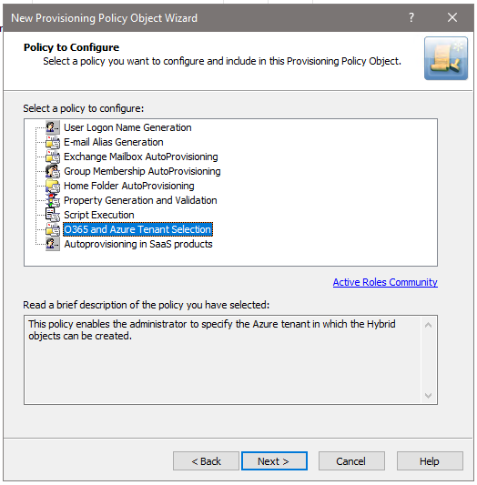Click the question mark title bar help
This screenshot has height=485, width=477.
click(411, 17)
